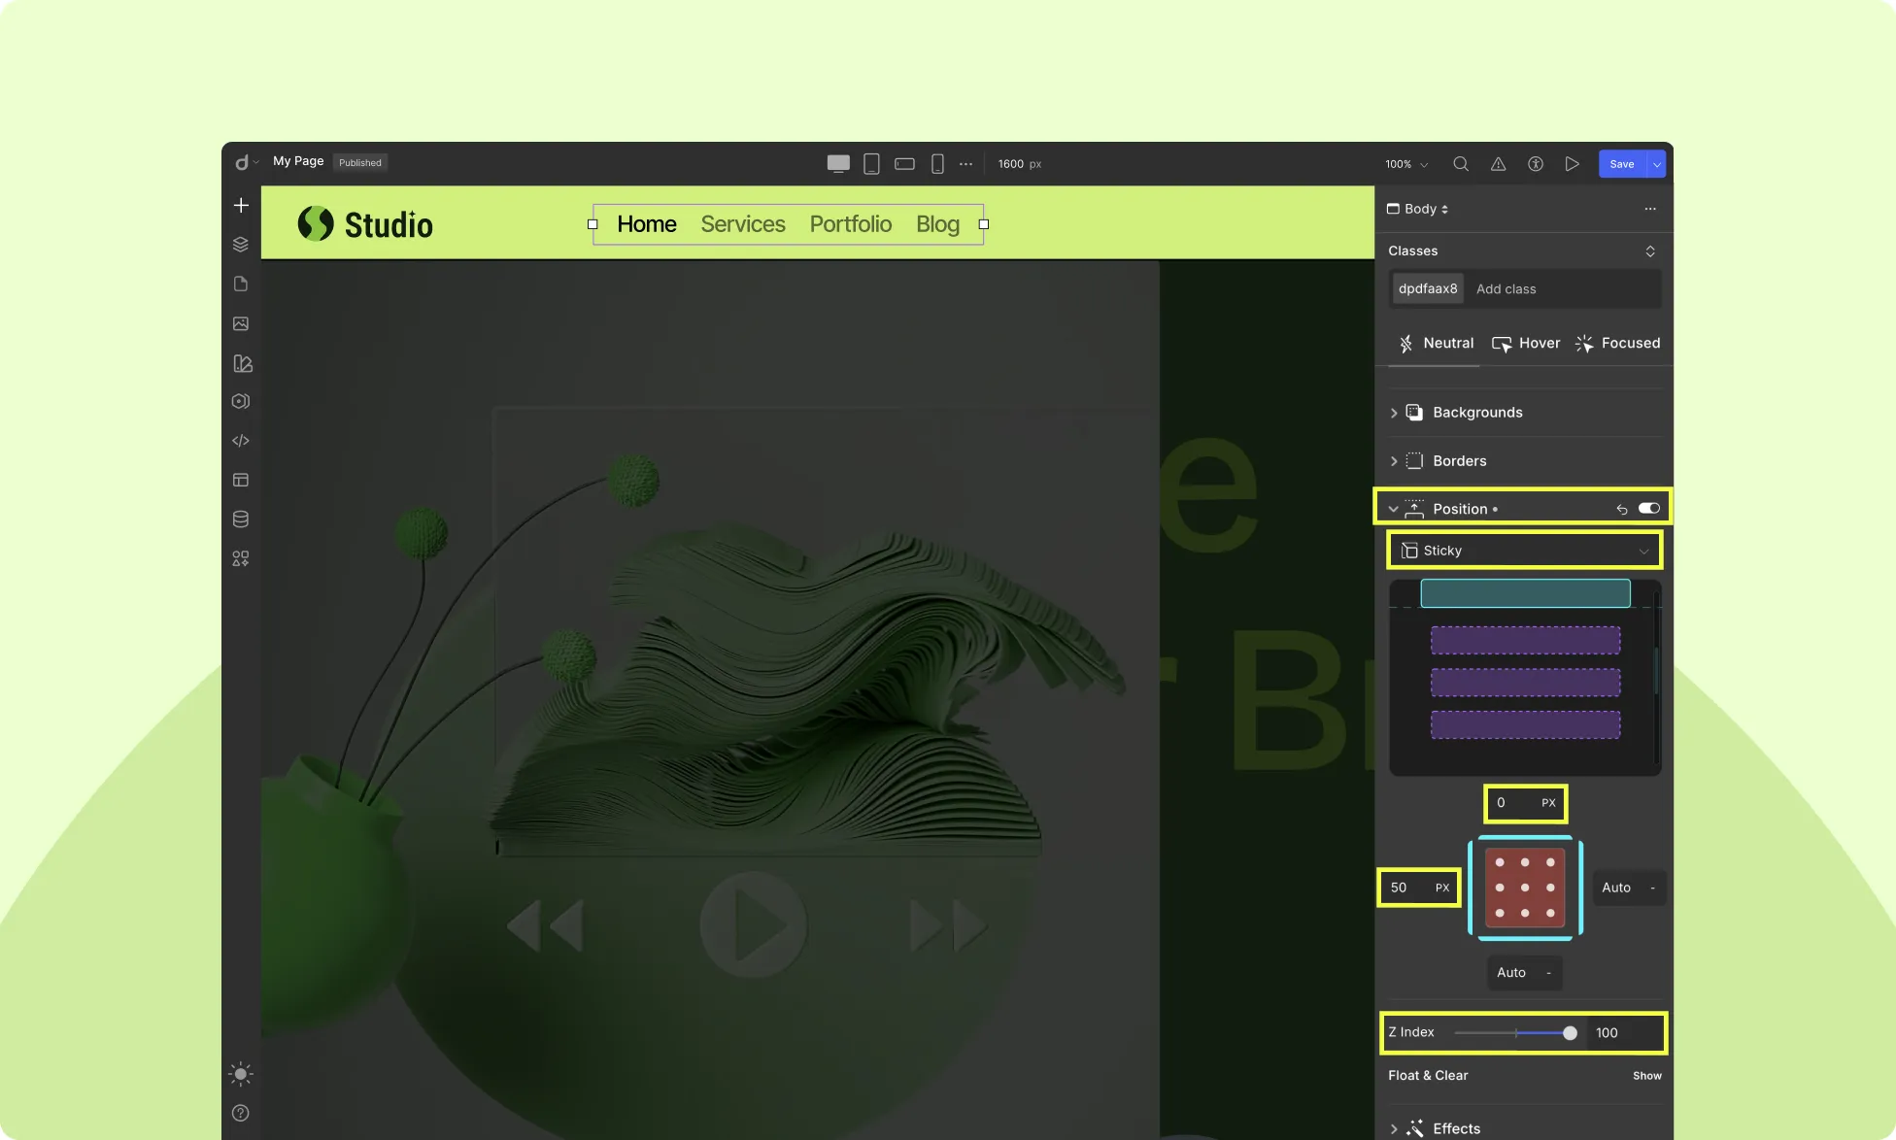Open the style editor icon in sidebar
The width and height of the screenshot is (1896, 1140).
coord(242,363)
